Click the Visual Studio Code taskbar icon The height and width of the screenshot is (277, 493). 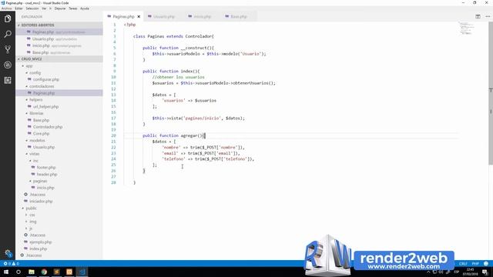pyautogui.click(x=82, y=272)
